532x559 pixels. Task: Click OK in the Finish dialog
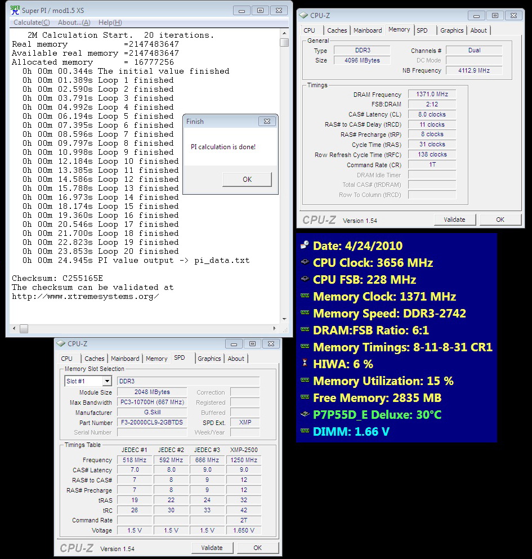point(247,180)
